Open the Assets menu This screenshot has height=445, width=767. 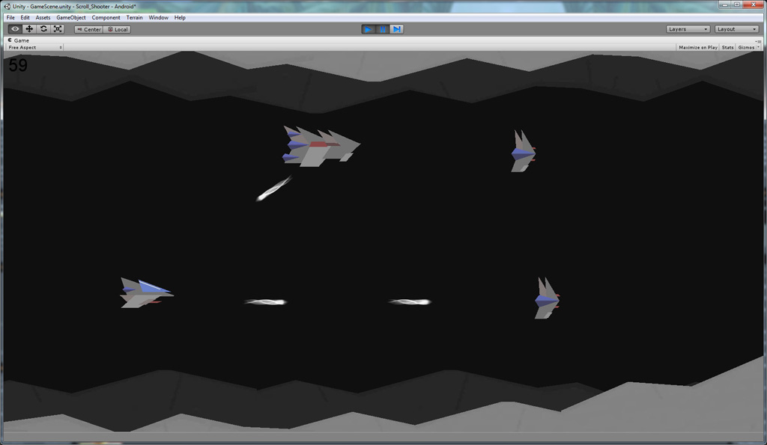[43, 18]
